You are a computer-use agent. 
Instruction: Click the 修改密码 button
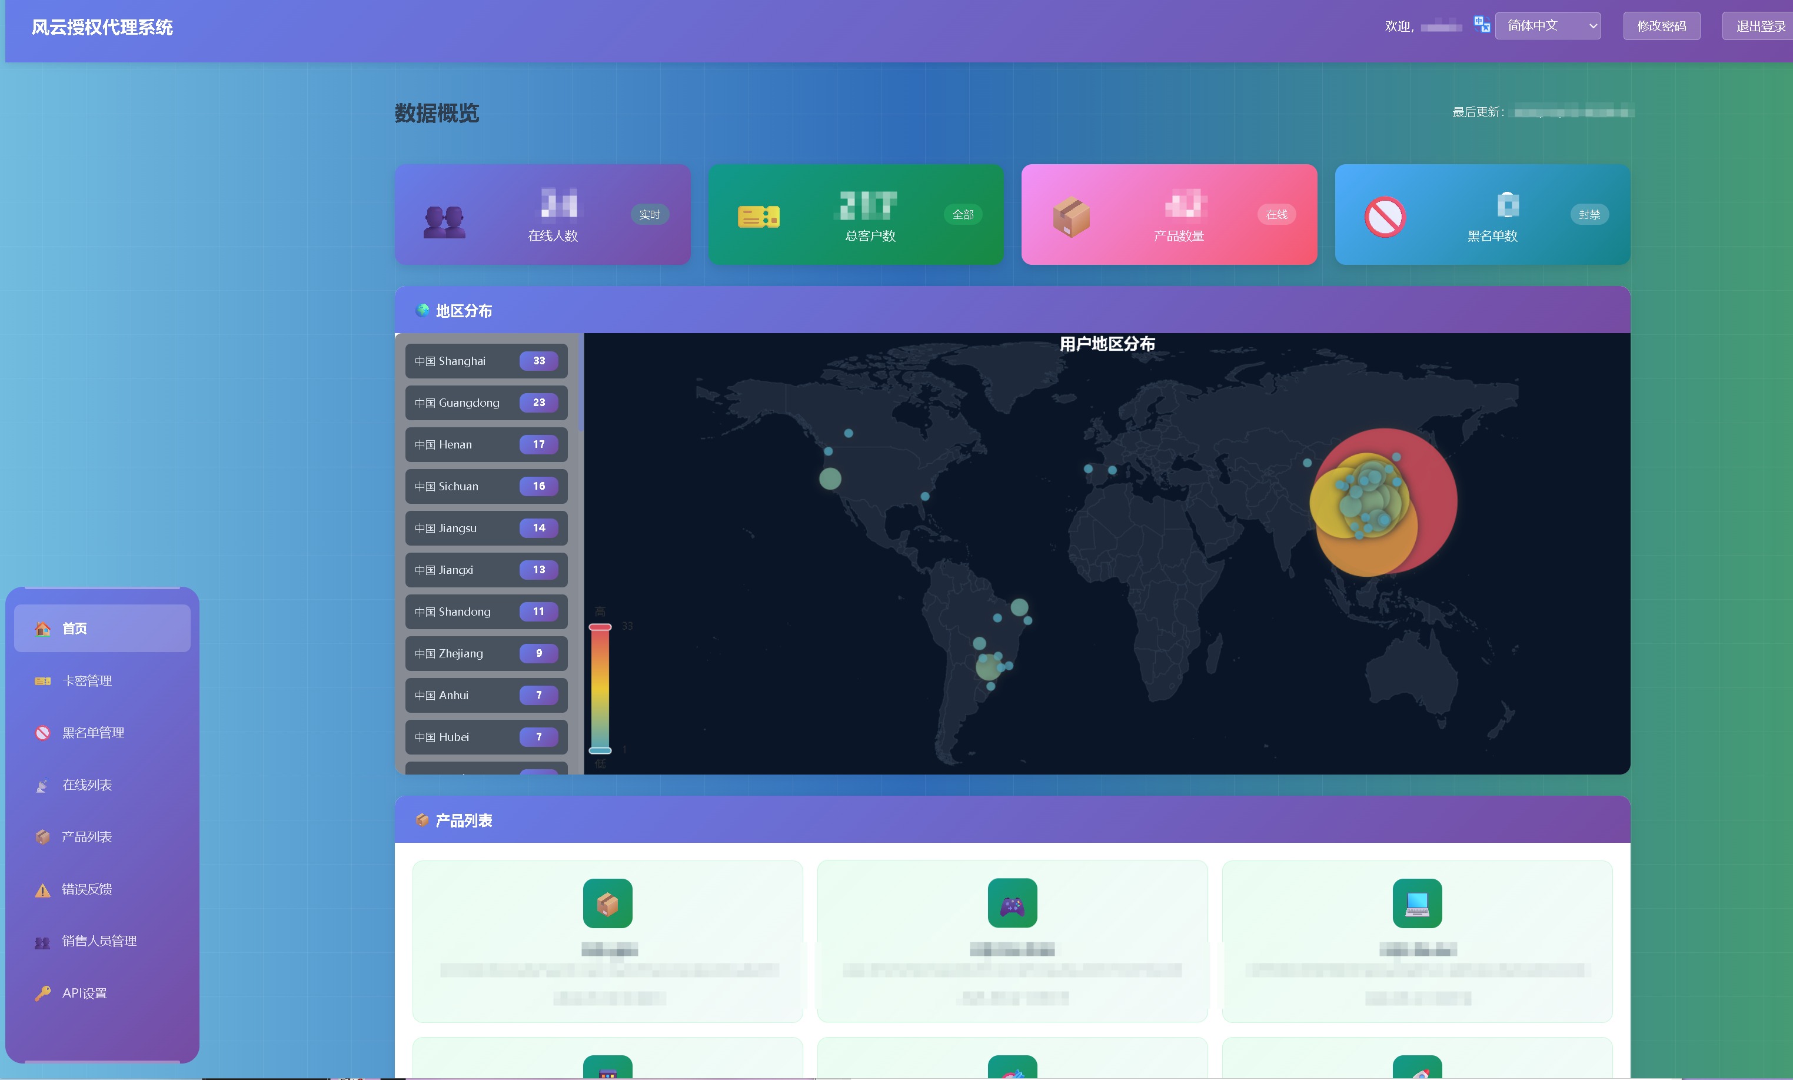1661,25
